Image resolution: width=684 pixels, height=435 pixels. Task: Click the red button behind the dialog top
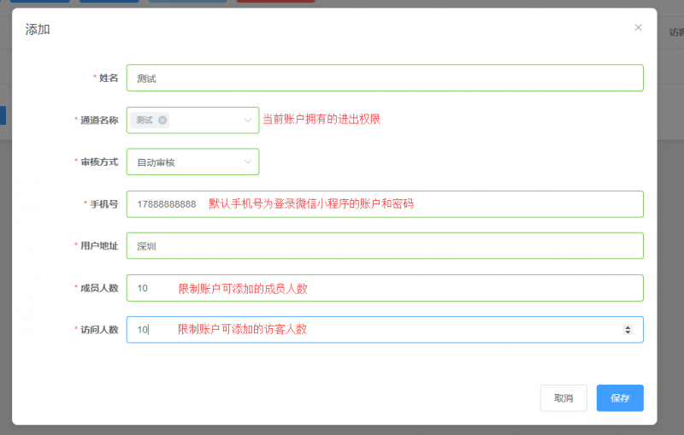coord(275,1)
